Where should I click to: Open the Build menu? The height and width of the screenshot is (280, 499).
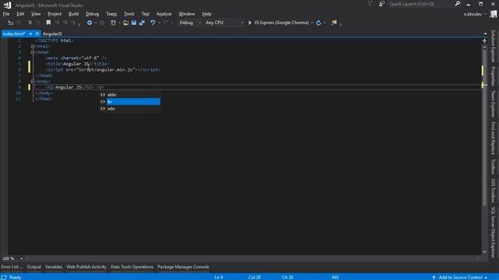click(x=73, y=14)
